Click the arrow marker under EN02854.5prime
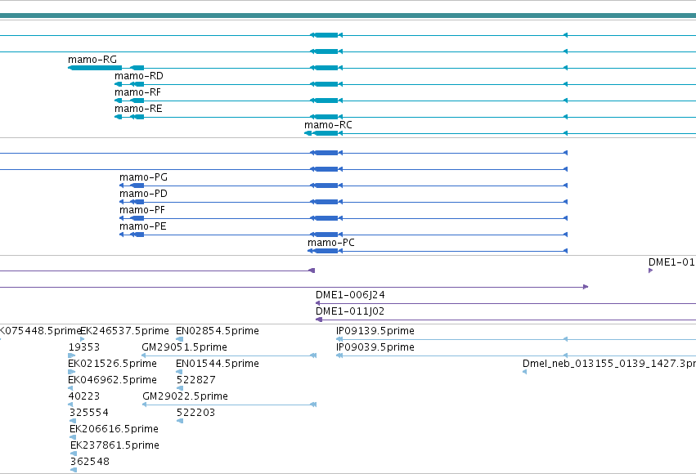Screen dimensions: 696x474 coord(180,339)
